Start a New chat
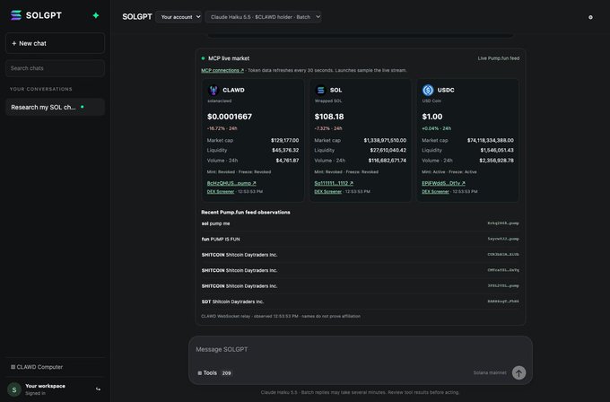610x402 pixels. coord(55,43)
